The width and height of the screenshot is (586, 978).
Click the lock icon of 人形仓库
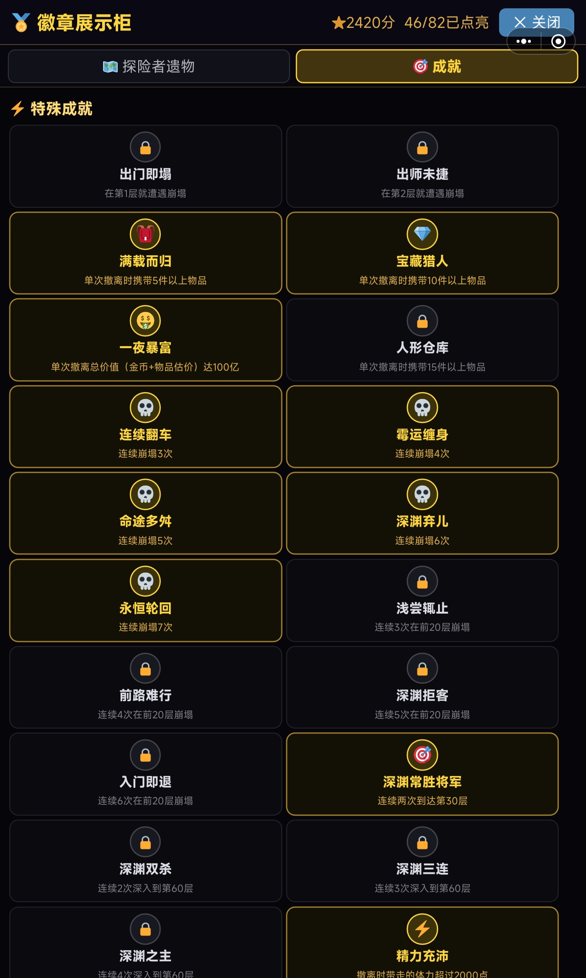point(422,321)
